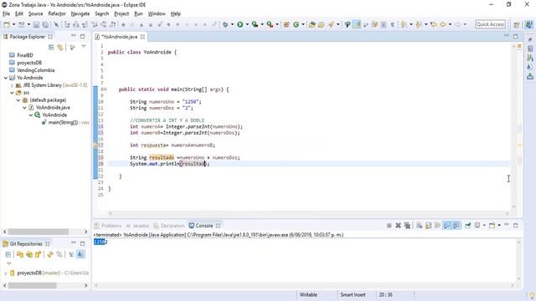
Task: Collapse the src folder node
Action: [x=12, y=93]
